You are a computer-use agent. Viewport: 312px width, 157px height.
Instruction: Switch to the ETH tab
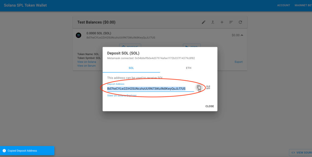(189, 68)
